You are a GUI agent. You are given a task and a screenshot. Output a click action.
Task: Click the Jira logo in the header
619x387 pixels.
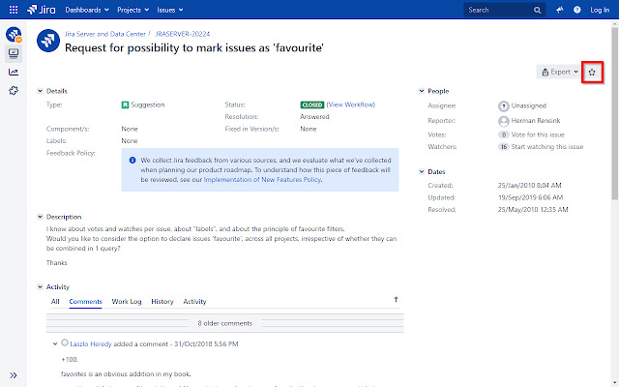pyautogui.click(x=42, y=10)
